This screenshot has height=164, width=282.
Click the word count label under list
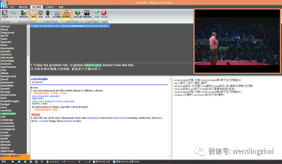tap(10, 156)
